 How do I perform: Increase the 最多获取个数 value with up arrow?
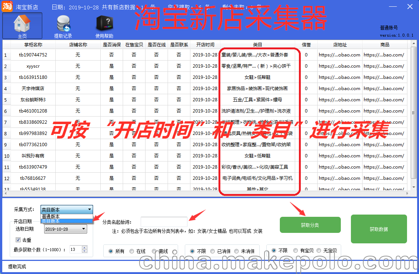(85, 247)
